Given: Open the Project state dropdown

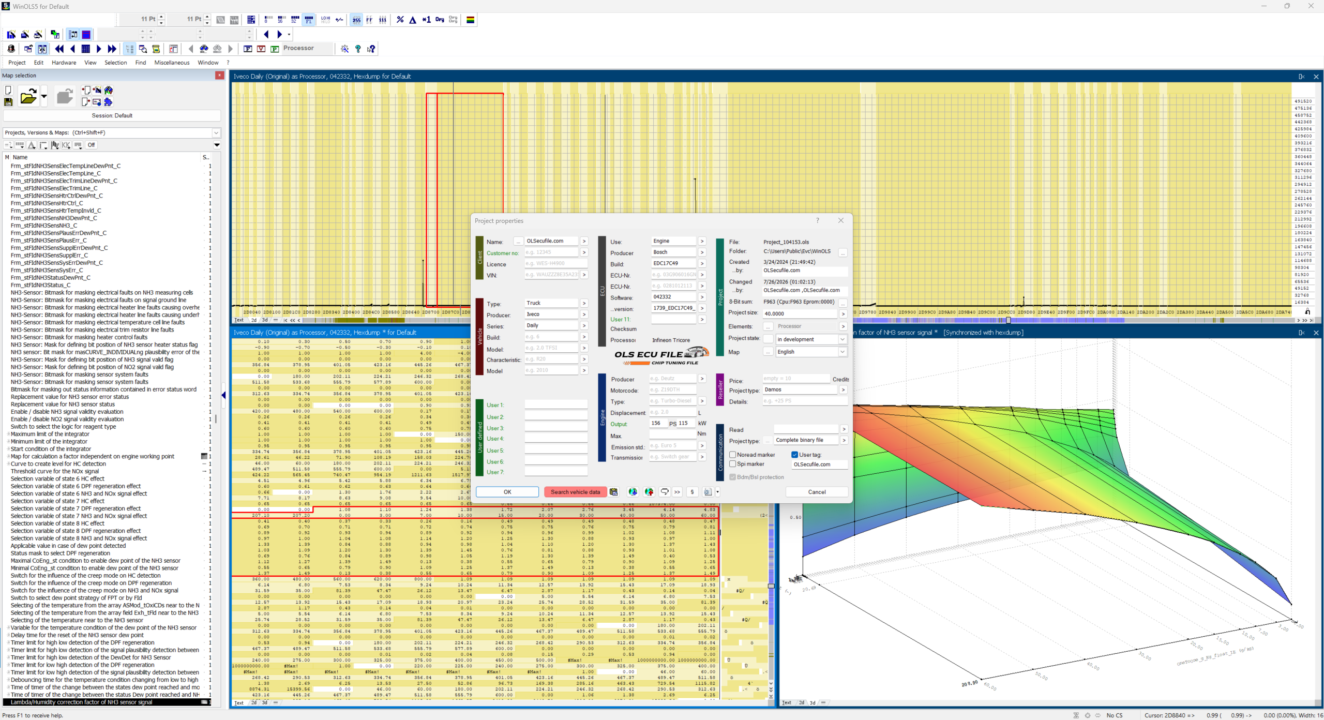Looking at the screenshot, I should tap(842, 339).
